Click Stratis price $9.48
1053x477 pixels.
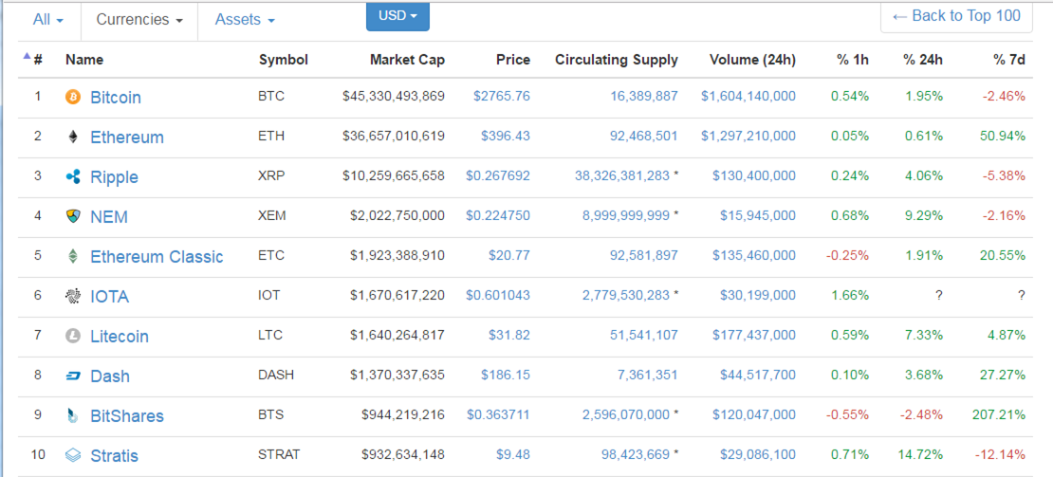[513, 455]
